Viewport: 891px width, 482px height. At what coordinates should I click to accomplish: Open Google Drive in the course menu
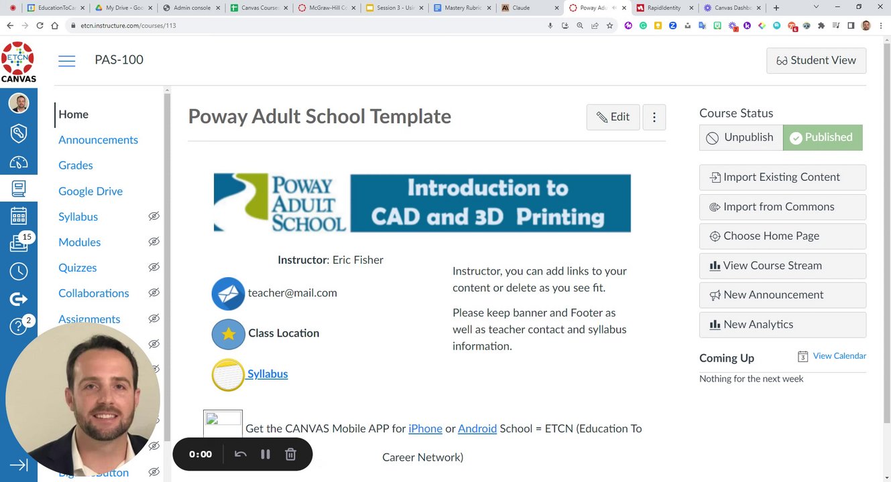(x=91, y=191)
